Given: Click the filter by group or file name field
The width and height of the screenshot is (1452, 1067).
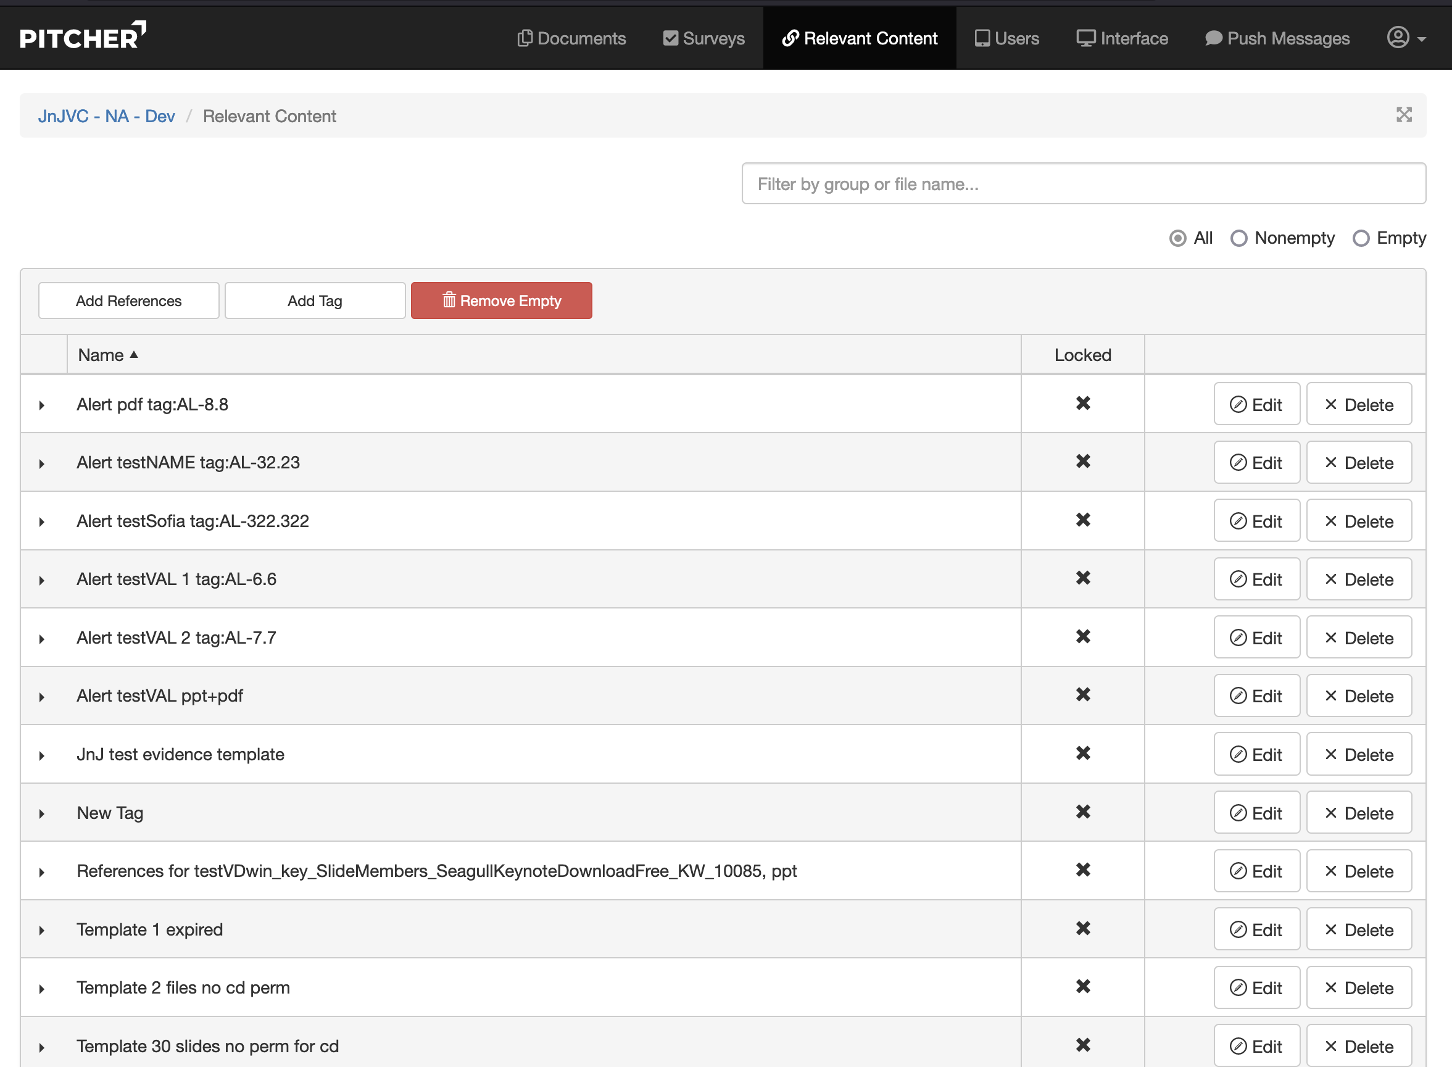Looking at the screenshot, I should click(1083, 183).
